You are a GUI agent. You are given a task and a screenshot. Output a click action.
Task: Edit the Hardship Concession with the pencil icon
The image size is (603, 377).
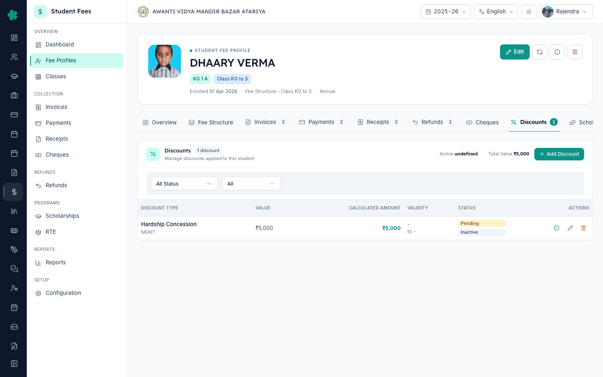[x=570, y=228]
